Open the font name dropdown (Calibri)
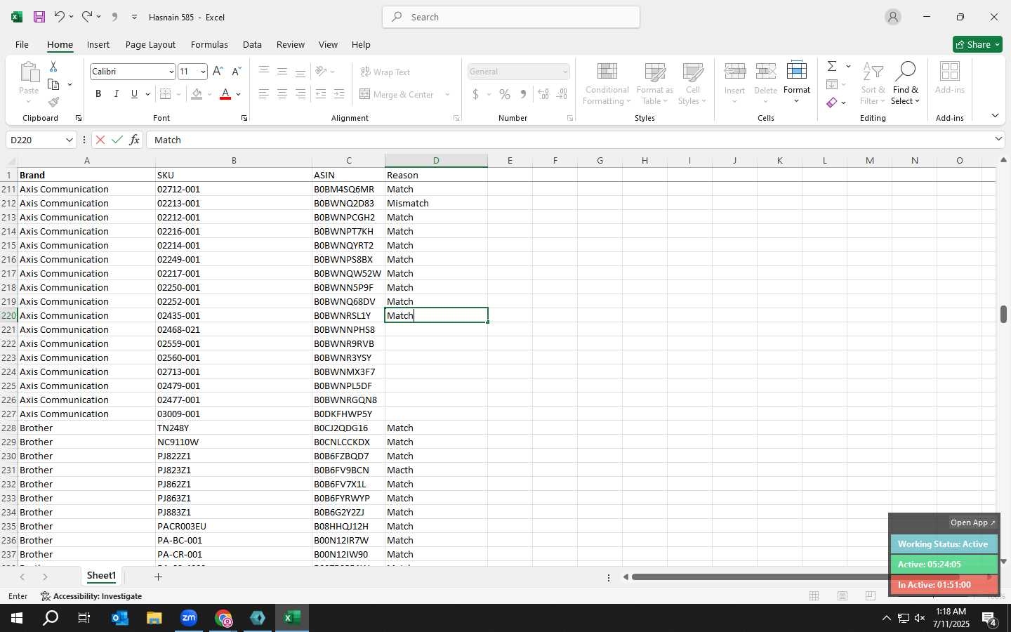This screenshot has height=632, width=1011. click(171, 72)
